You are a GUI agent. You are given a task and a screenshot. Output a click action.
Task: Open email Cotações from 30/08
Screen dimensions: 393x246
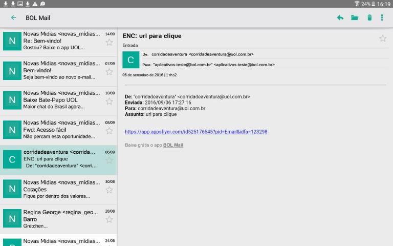(x=58, y=189)
